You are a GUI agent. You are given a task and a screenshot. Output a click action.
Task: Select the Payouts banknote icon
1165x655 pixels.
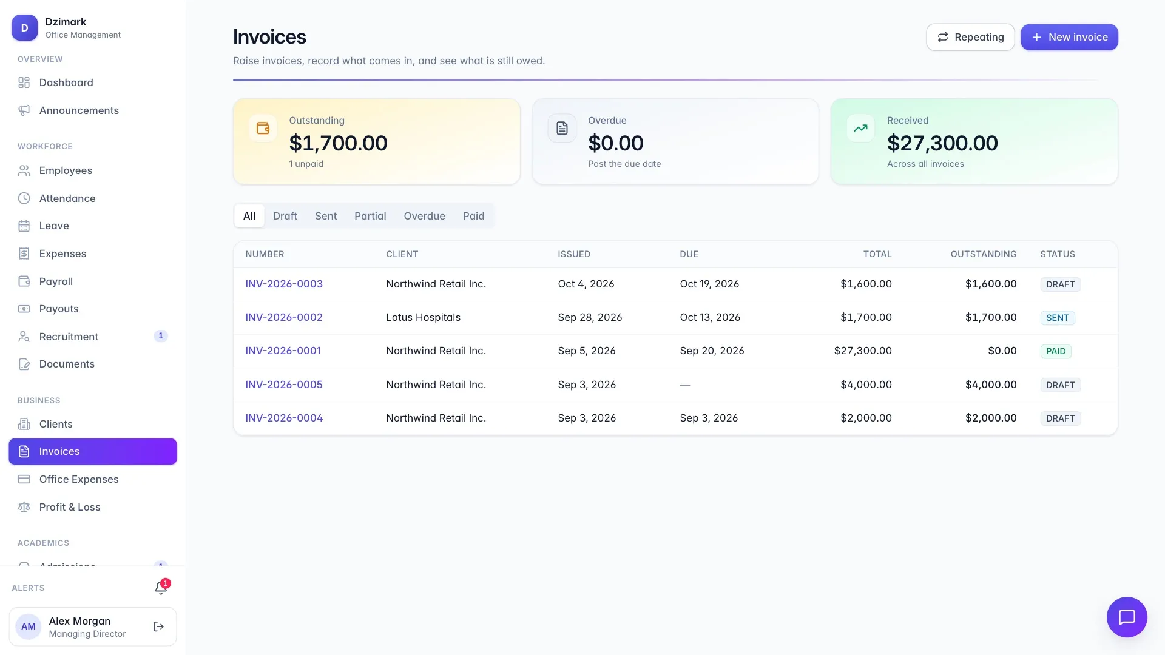[24, 309]
